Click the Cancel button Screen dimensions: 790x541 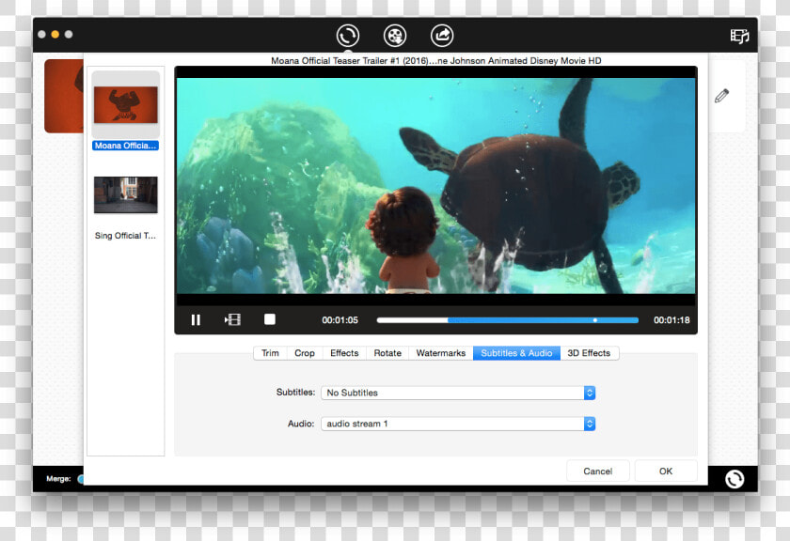(597, 471)
